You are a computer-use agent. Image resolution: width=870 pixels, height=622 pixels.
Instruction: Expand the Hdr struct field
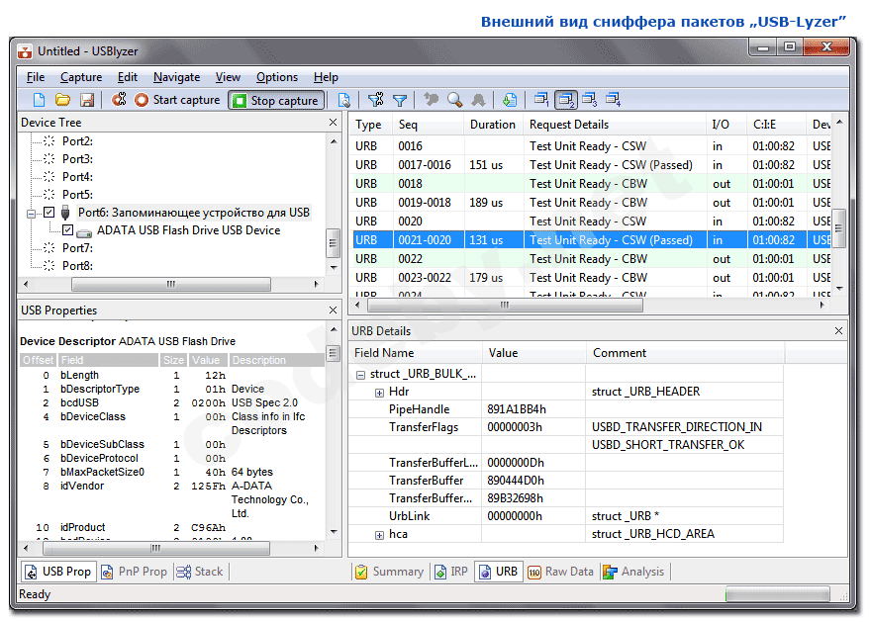click(379, 393)
